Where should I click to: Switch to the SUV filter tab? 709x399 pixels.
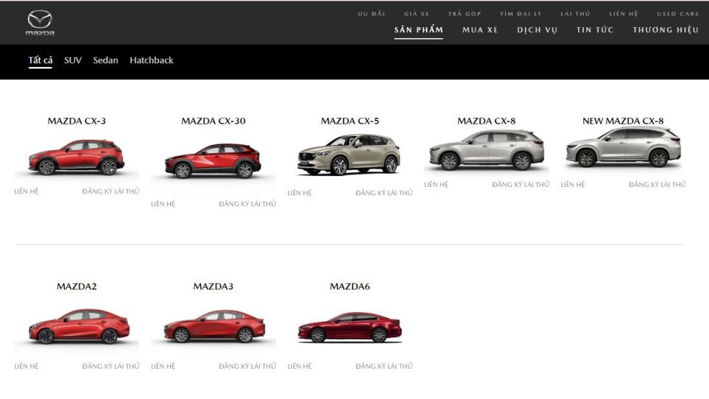coord(72,60)
